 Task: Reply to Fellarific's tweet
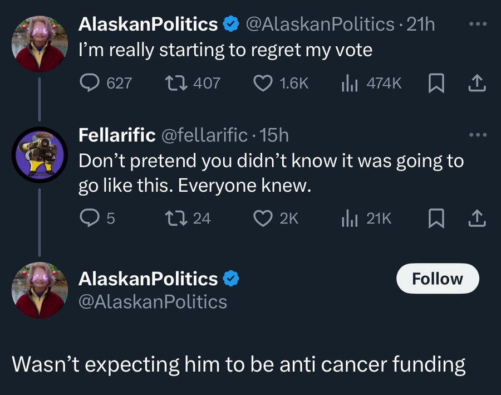point(88,218)
